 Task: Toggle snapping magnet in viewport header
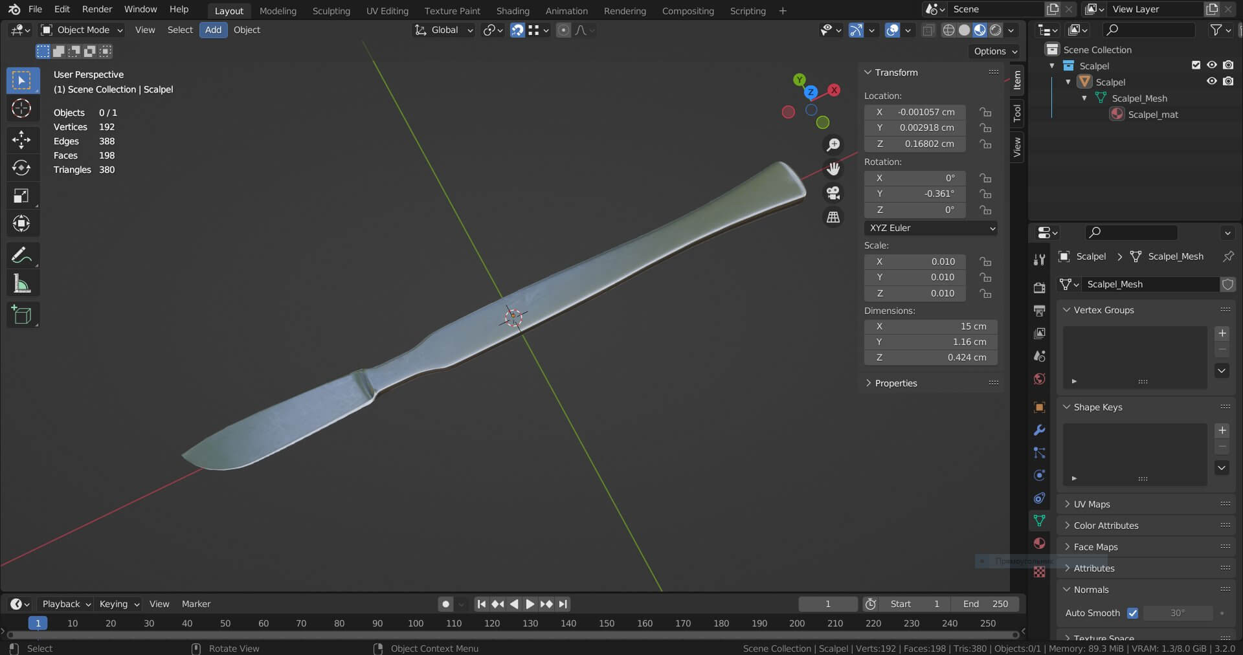(x=517, y=30)
